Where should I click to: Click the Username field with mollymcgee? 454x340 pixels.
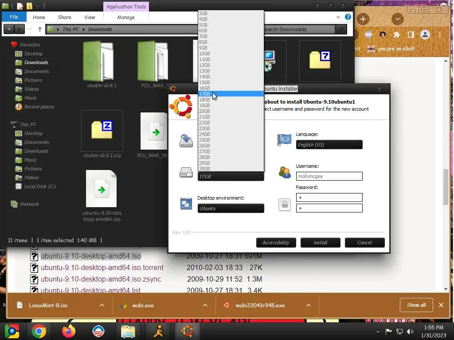point(329,176)
